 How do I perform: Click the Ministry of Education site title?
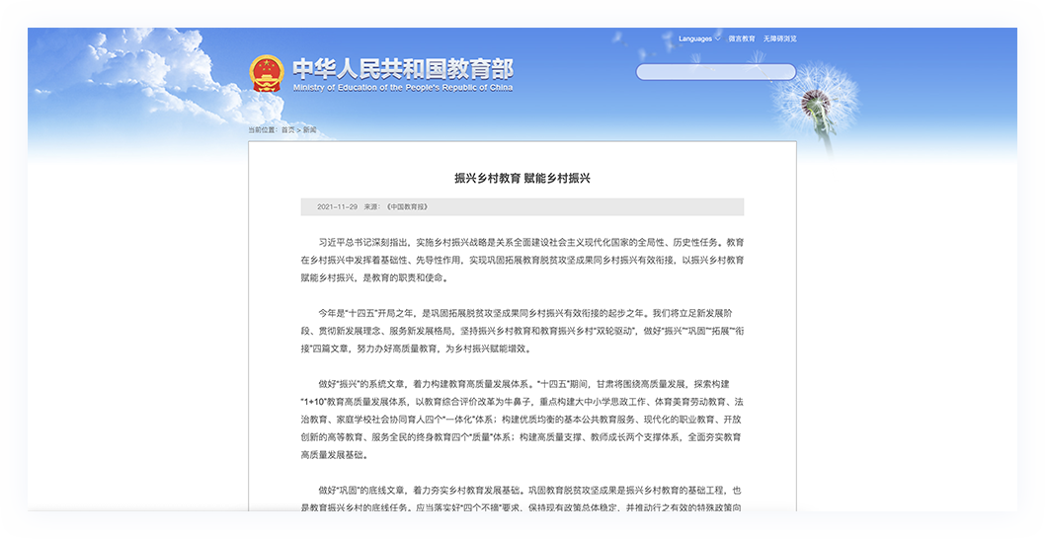click(x=403, y=75)
